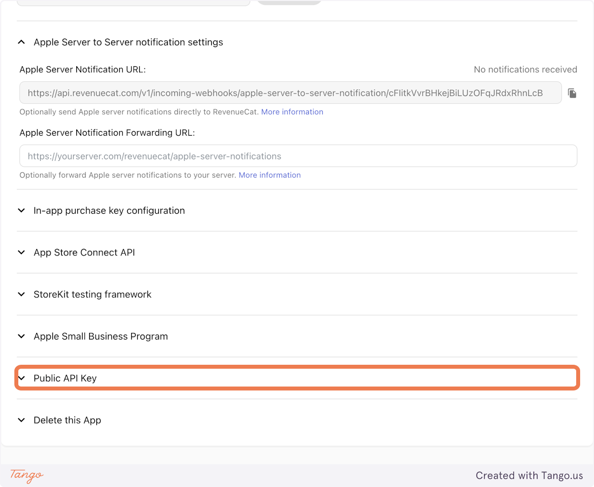
Task: Collapse Apple Server to Server notification settings heading
Action: pos(128,43)
